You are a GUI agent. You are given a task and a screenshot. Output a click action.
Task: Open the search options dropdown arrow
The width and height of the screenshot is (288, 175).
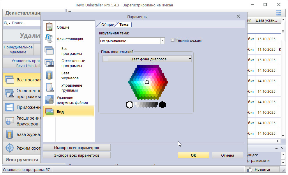(9, 23)
